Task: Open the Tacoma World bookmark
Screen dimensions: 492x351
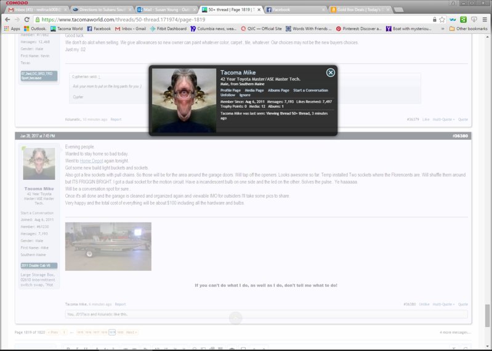Action: [67, 28]
